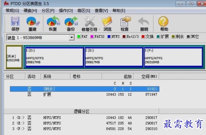This screenshot has height=135, width=206.
Task: Open the 帮助[E] menu
Action: point(119,10)
